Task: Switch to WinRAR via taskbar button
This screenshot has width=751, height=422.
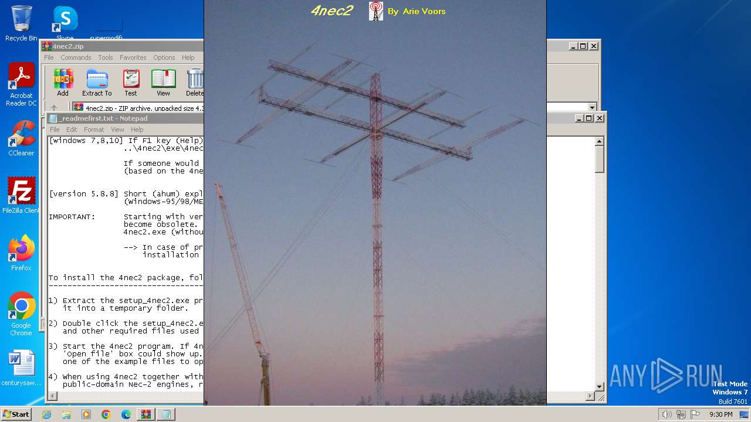Action: (x=146, y=414)
